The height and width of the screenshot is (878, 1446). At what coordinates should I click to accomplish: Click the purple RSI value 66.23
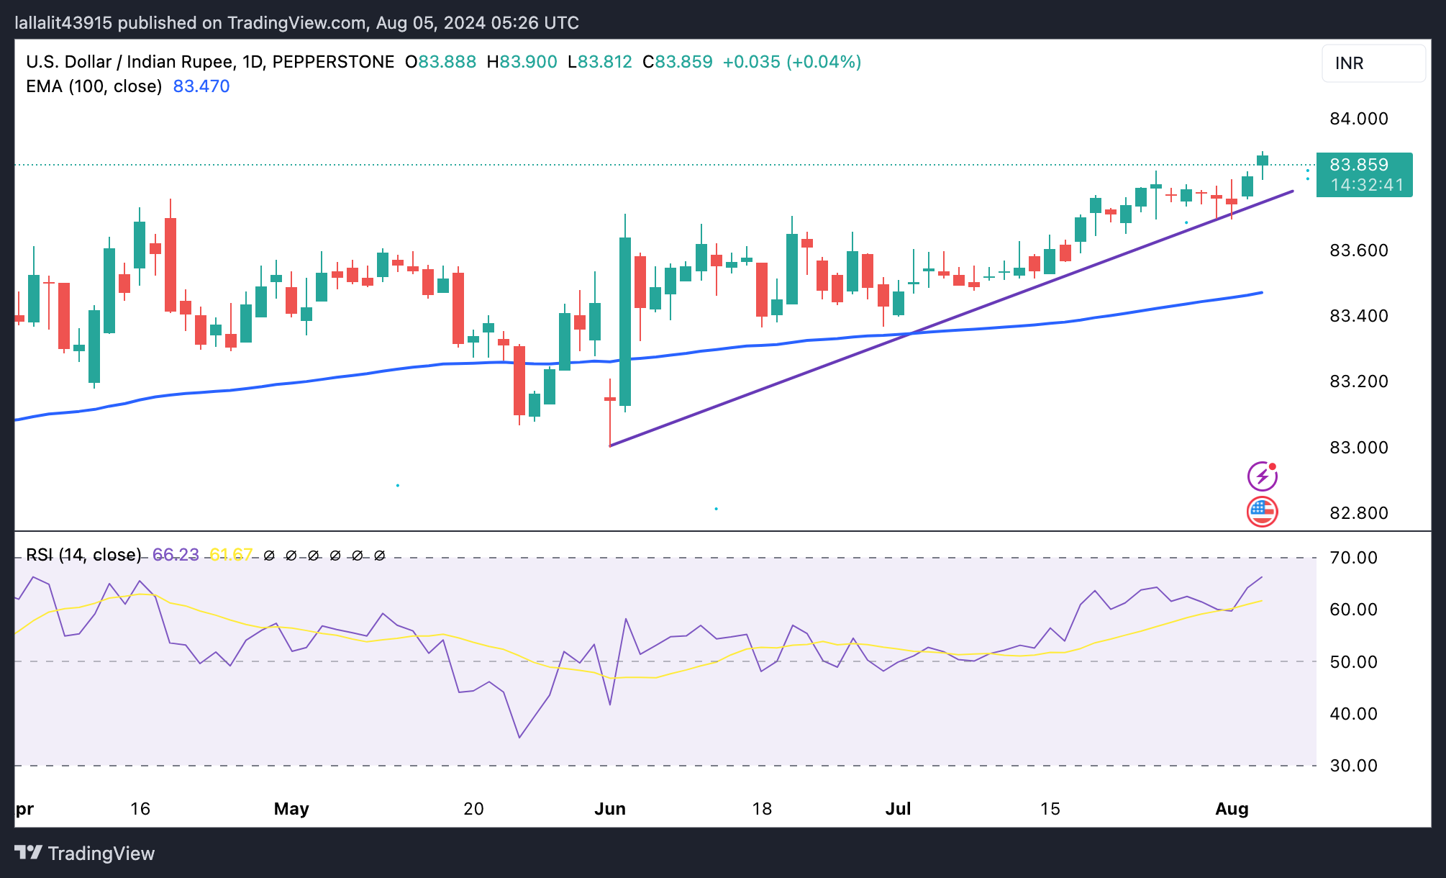click(x=176, y=555)
